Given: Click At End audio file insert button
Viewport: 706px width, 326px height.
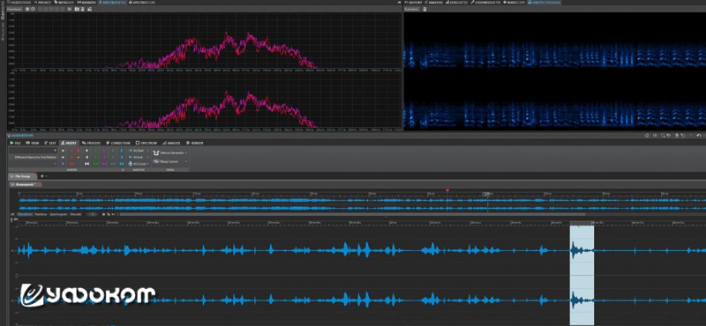Looking at the screenshot, I should click(136, 158).
